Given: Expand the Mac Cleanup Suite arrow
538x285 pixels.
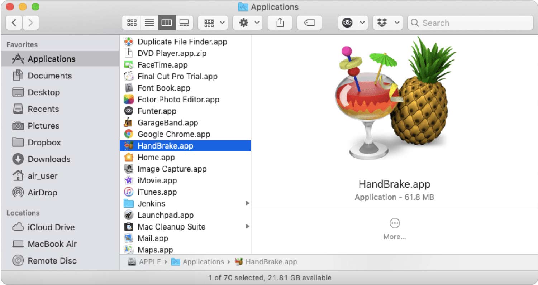Looking at the screenshot, I should tap(247, 227).
